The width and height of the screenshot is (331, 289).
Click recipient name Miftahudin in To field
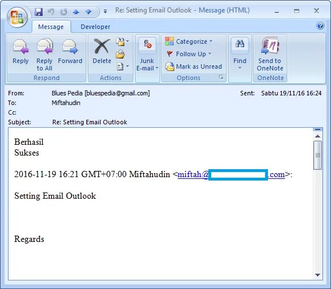click(x=66, y=103)
